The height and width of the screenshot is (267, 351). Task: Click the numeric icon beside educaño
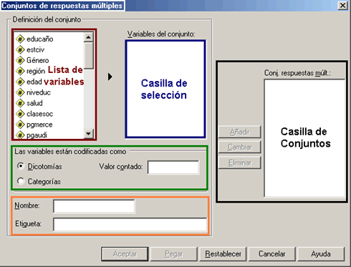coord(20,39)
